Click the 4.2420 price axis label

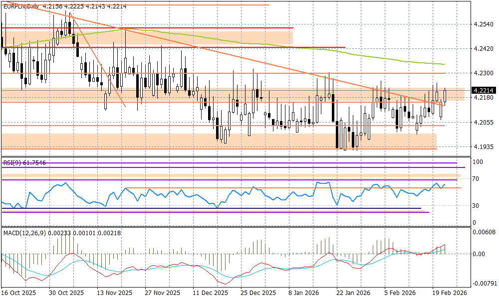point(483,49)
